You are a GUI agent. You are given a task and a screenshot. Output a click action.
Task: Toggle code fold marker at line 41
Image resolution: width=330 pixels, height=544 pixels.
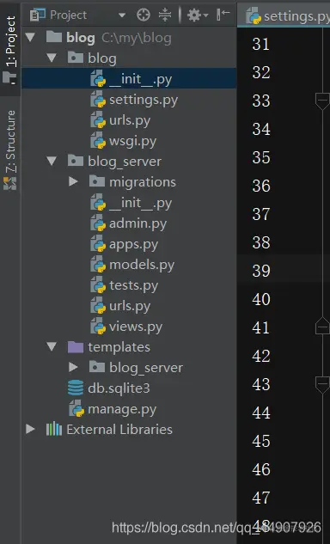coord(322,326)
